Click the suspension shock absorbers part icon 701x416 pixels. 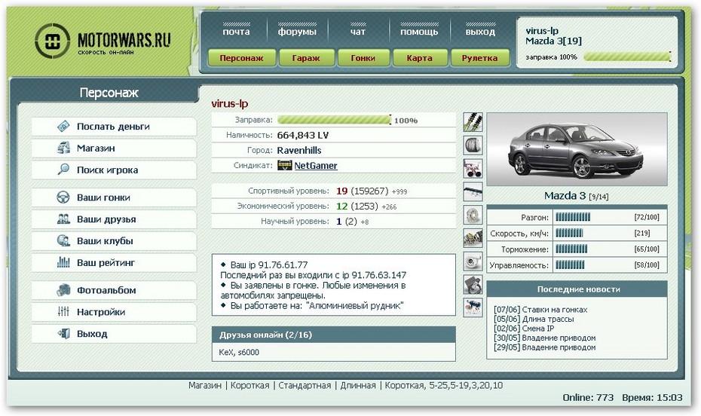(x=473, y=122)
